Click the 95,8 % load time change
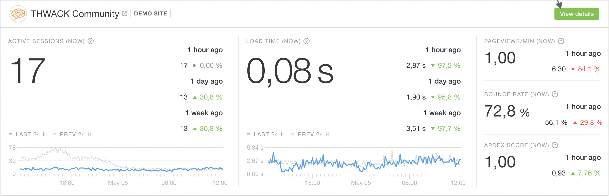Screen dimensions: 609x196 click(x=449, y=97)
